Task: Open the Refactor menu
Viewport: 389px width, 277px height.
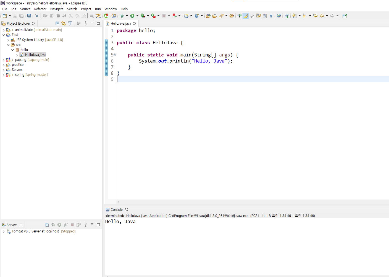Action: click(x=40, y=9)
